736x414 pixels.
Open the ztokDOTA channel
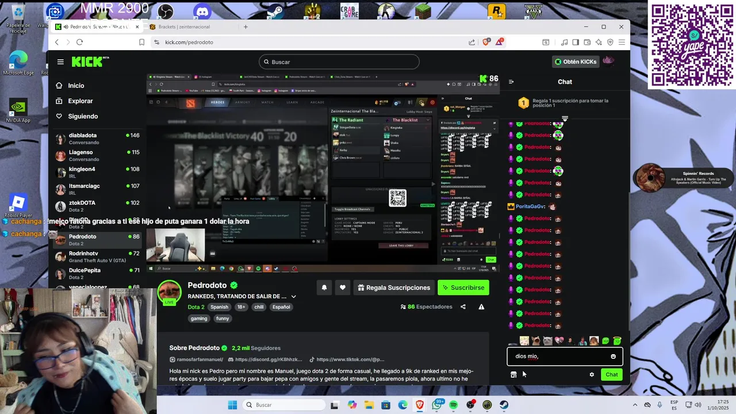(x=98, y=206)
